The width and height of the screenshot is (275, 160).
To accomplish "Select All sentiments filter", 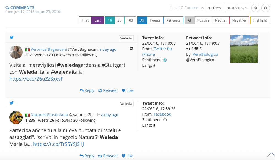I will click(x=189, y=20).
